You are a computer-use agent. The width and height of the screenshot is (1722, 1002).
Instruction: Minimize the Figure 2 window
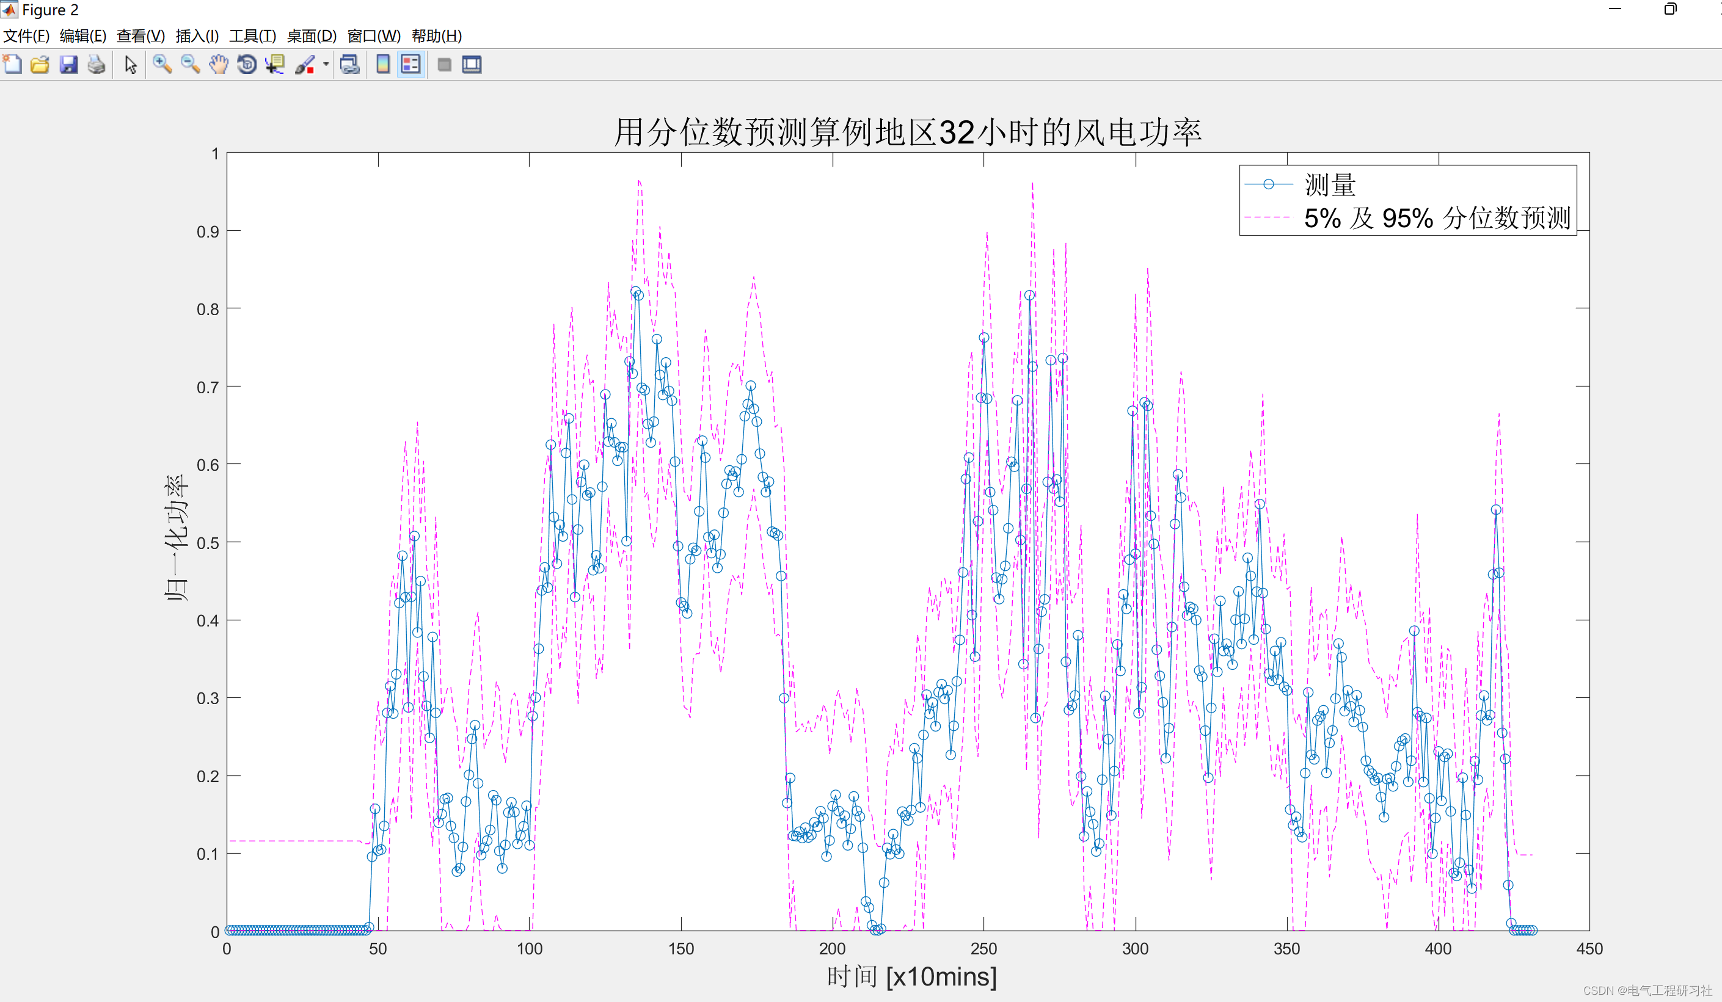[x=1614, y=9]
